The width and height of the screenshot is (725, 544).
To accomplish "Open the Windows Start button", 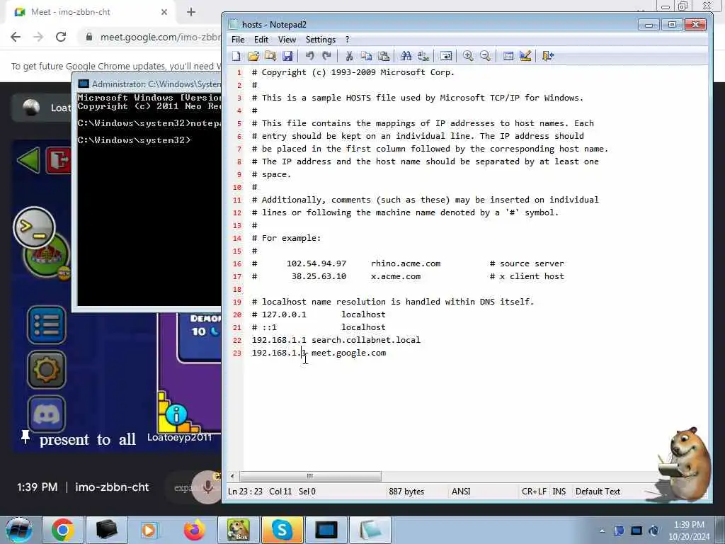I will point(19,530).
